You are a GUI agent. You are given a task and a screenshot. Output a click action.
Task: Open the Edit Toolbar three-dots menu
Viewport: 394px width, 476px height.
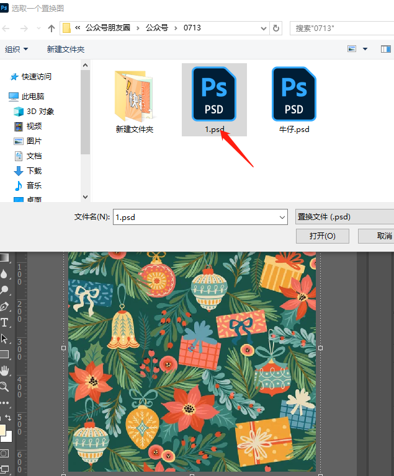point(4,403)
